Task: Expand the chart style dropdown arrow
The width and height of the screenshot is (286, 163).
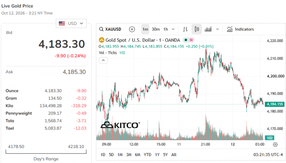Action: 217,29
